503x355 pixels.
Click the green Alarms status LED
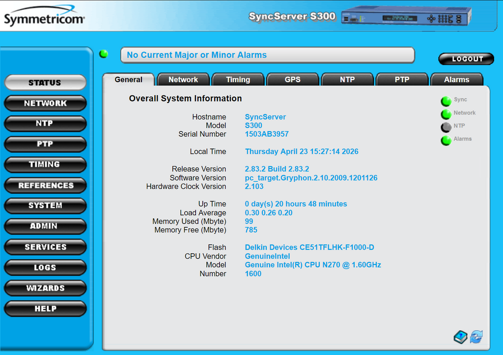(446, 141)
